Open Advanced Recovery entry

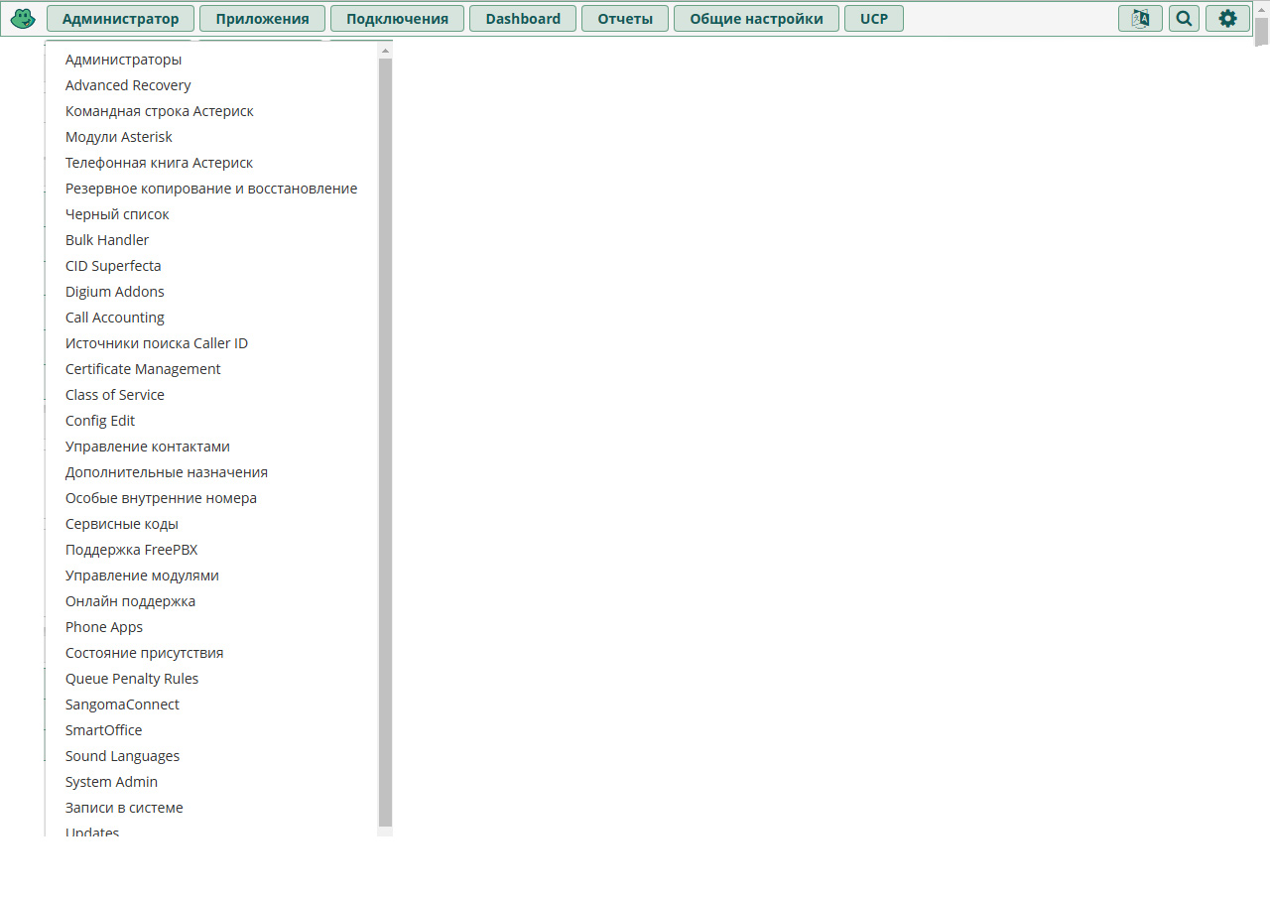tap(128, 85)
